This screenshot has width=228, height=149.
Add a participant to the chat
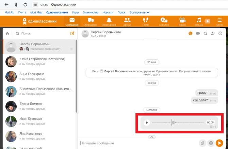pyautogui.click(x=213, y=34)
